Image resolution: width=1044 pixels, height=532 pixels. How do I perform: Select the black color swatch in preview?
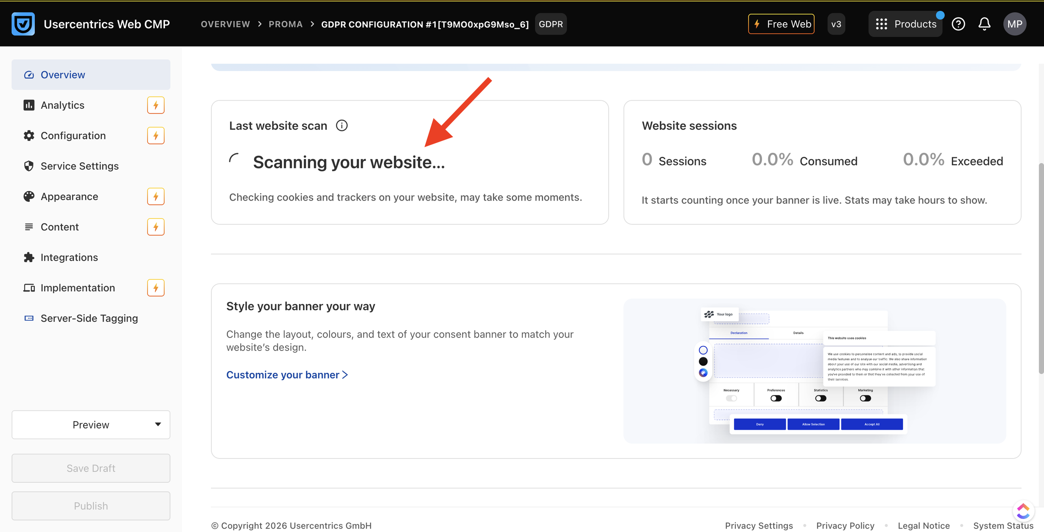click(703, 361)
